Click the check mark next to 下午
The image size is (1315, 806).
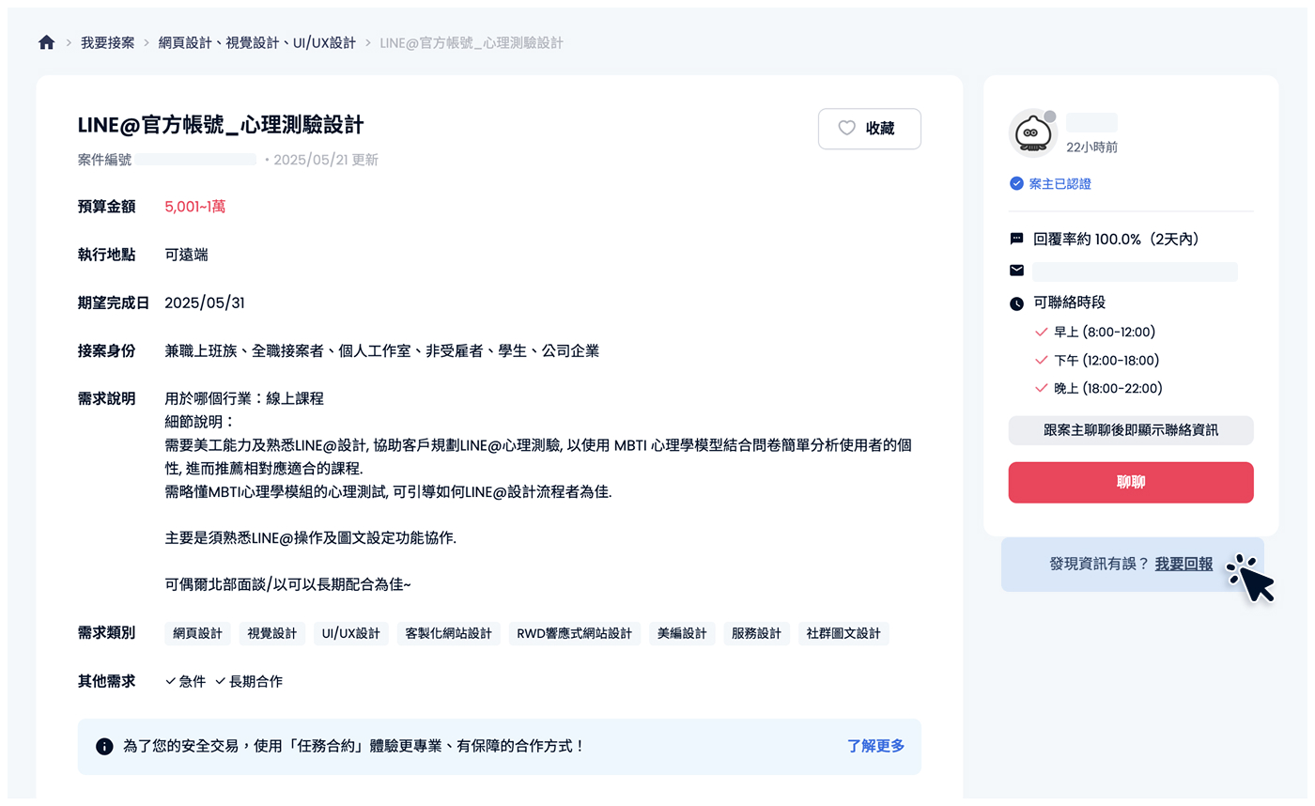click(x=1041, y=360)
